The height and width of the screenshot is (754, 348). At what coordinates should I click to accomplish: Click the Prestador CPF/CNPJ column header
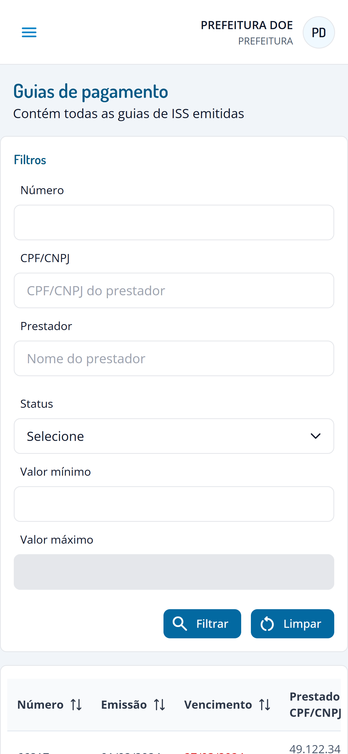tap(315, 705)
